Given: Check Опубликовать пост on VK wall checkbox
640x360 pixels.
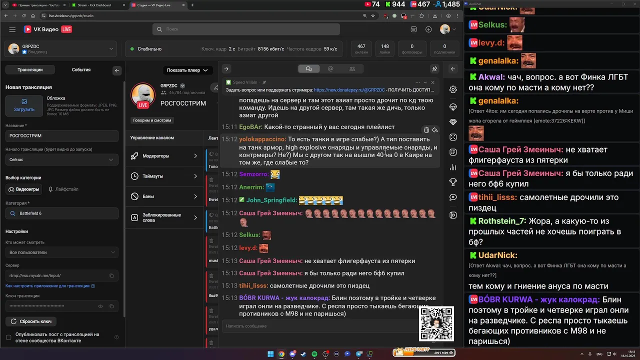Looking at the screenshot, I should tap(8, 337).
